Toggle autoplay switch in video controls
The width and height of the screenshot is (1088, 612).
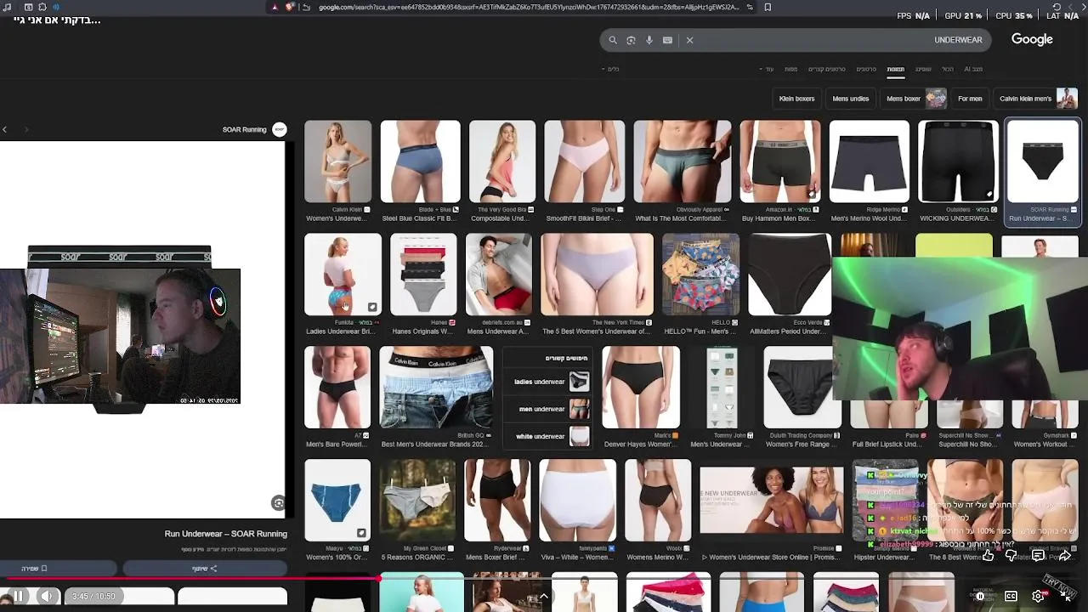(979, 596)
